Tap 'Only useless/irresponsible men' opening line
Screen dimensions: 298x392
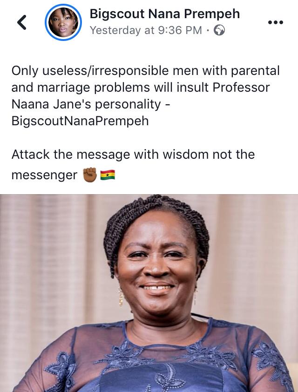[x=105, y=71]
